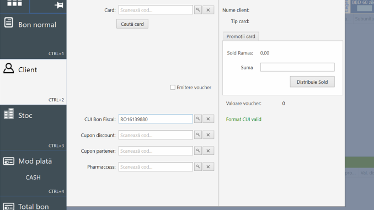Click the Format CUI valid message

(243, 119)
